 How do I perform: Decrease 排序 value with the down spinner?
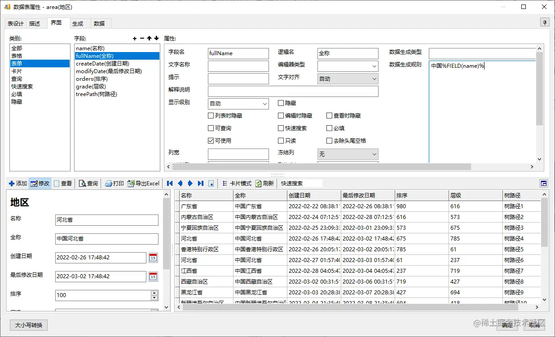point(154,298)
